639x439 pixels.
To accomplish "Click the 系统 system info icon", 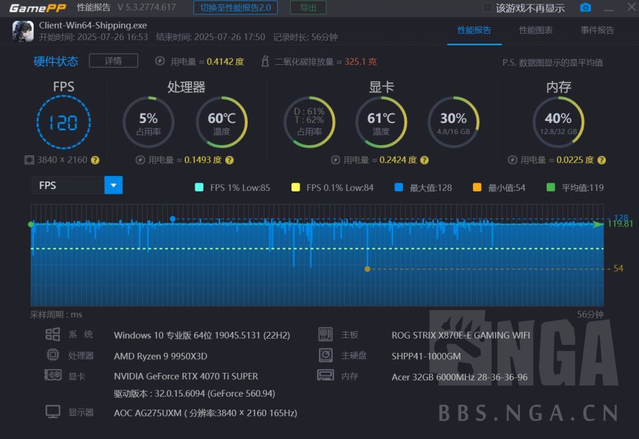I will pyautogui.click(x=52, y=334).
